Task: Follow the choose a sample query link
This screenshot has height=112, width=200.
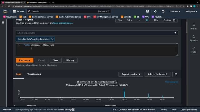Action: point(62,23)
